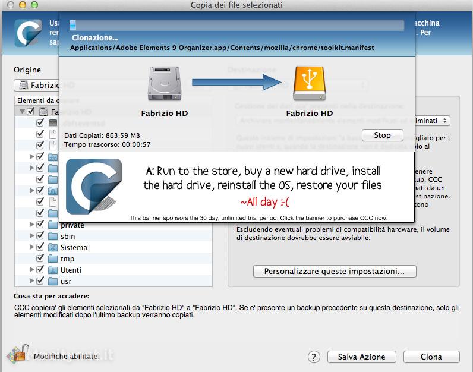
Task: Select the 'private' row label
Action: click(x=72, y=225)
